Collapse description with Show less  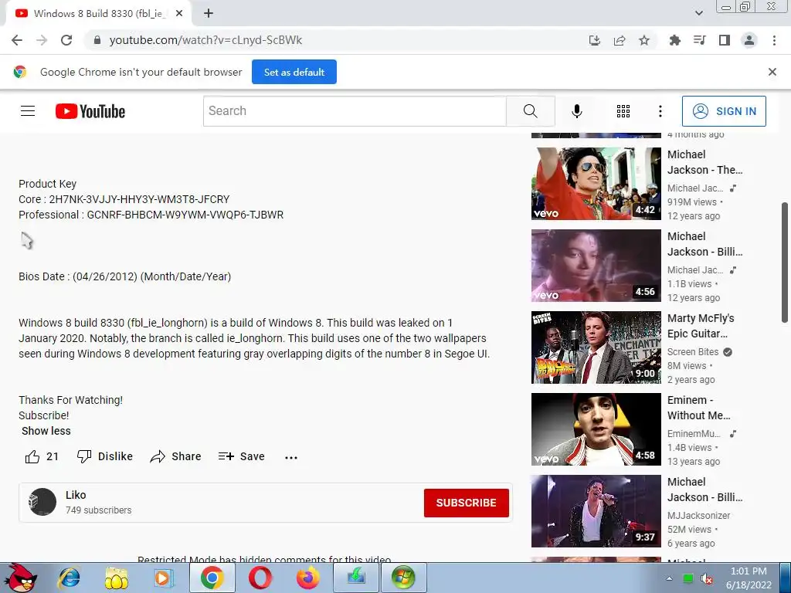(46, 431)
